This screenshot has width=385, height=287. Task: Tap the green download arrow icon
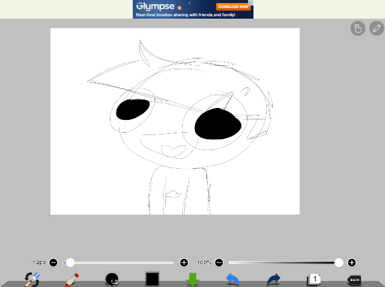click(192, 280)
